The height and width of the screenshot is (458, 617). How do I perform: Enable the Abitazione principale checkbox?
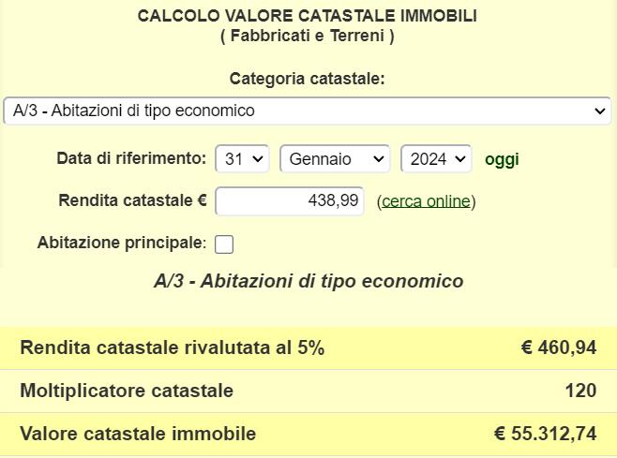click(x=224, y=244)
